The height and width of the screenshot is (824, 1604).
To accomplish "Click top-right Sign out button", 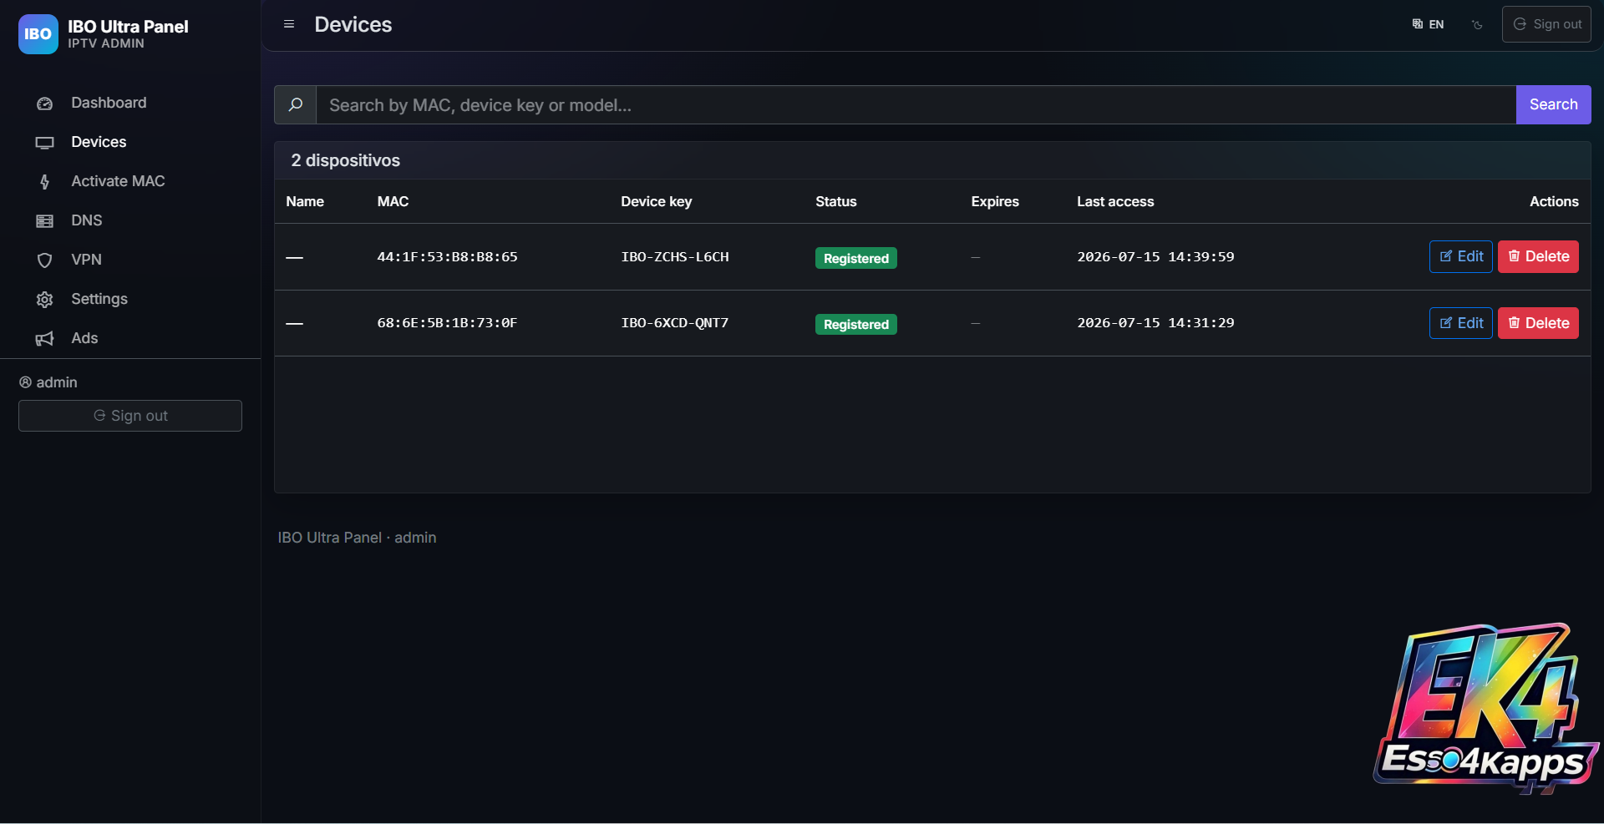I will pos(1546,24).
